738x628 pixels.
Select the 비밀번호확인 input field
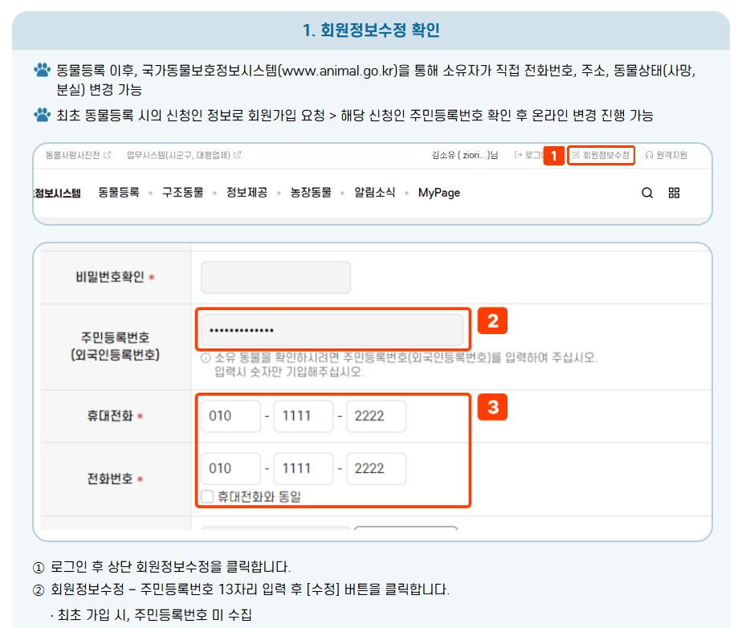coord(275,277)
